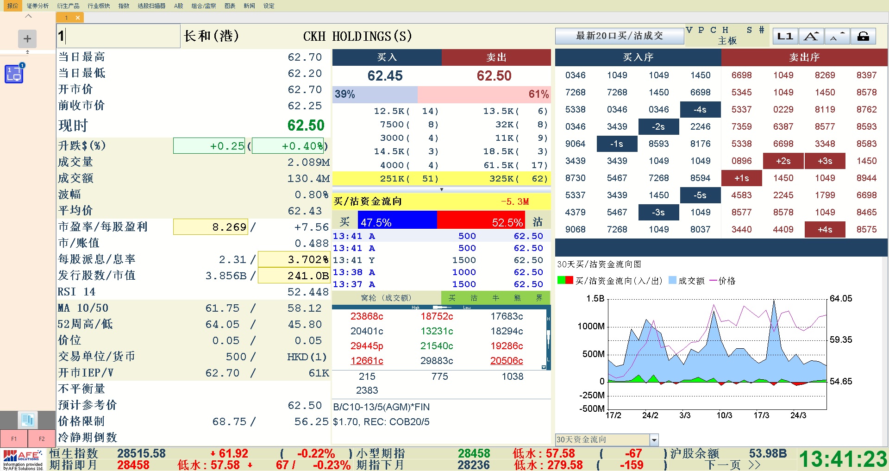The width and height of the screenshot is (889, 471).
Task: Click the warrant list scroll-down arrow
Action: (544, 367)
